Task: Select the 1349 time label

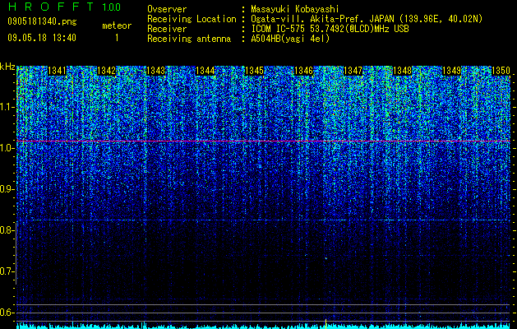Action: (452, 71)
